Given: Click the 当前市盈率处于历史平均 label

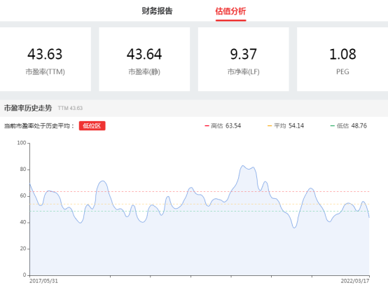Looking at the screenshot, I should point(39,126).
